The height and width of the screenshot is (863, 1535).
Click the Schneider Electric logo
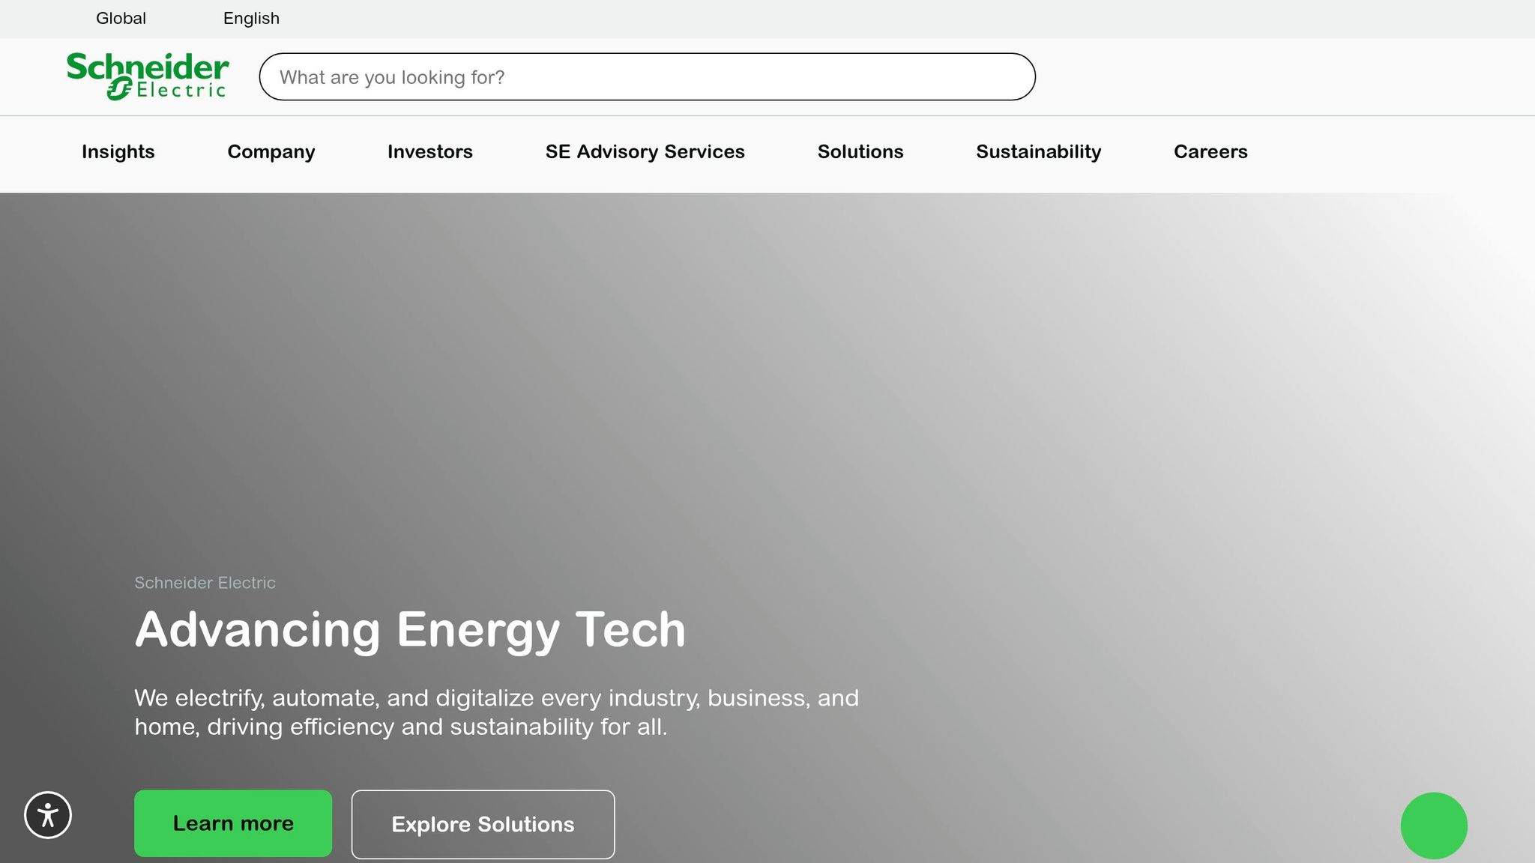(148, 76)
